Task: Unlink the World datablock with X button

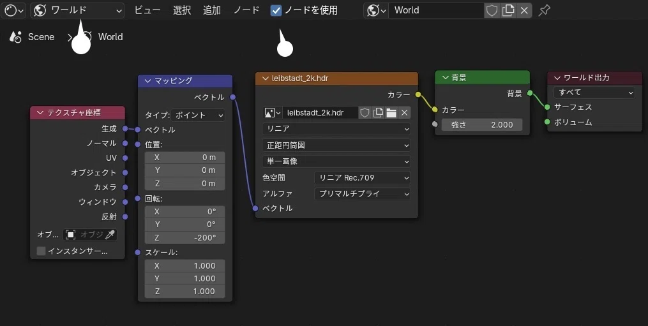Action: 524,10
